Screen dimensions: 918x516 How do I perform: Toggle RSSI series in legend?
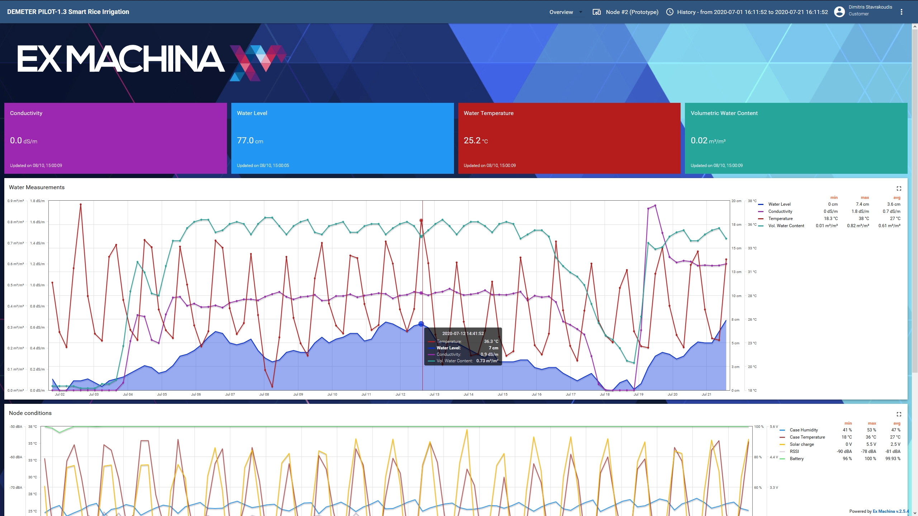794,451
